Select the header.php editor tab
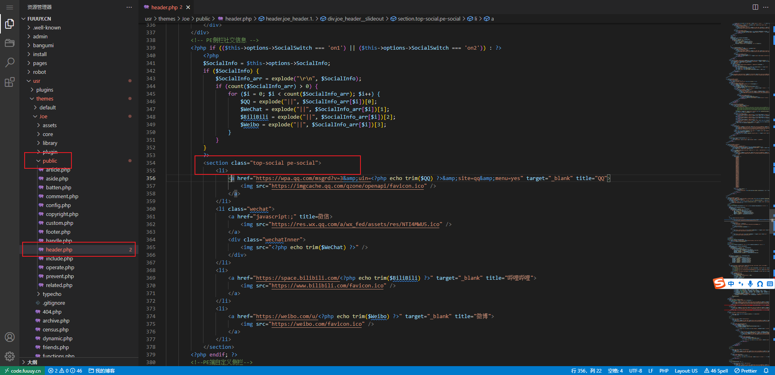The height and width of the screenshot is (375, 775). [x=166, y=7]
